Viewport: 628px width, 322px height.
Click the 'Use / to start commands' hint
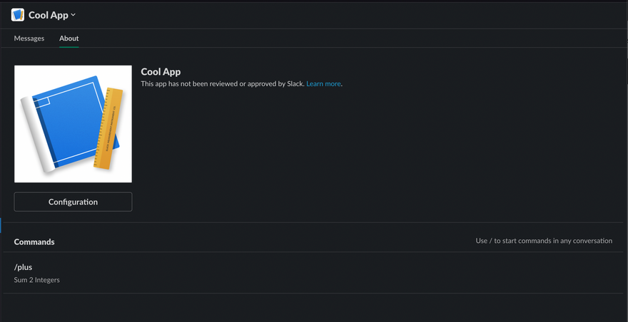(544, 241)
